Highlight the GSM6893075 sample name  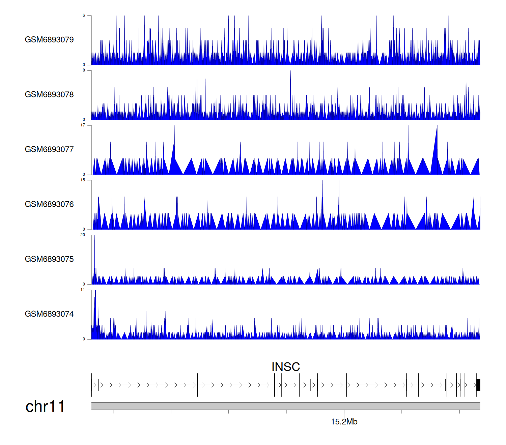coord(49,259)
